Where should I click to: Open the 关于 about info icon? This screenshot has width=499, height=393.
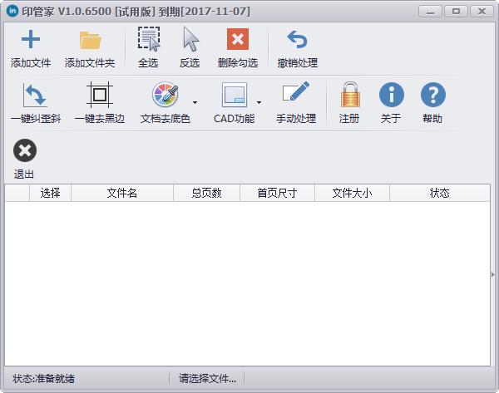click(391, 96)
